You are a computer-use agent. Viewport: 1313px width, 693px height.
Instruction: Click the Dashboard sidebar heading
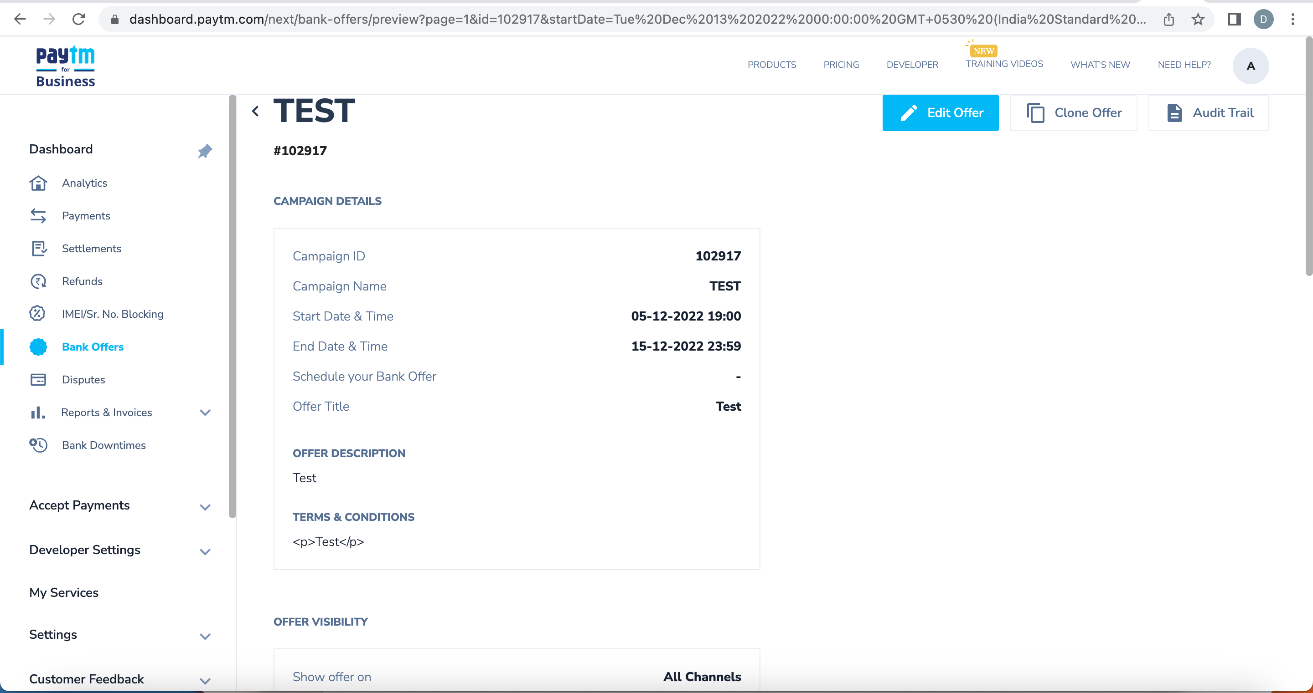61,149
